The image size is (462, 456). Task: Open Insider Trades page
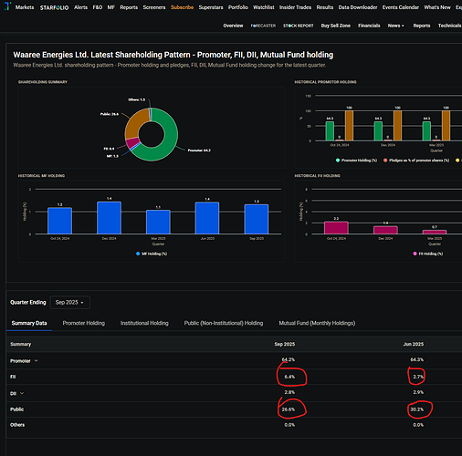coord(295,7)
